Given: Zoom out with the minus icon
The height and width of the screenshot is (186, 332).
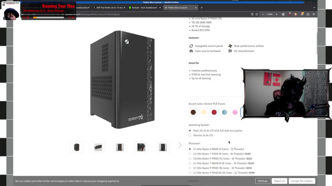Looking at the screenshot, I should (x=263, y=14).
